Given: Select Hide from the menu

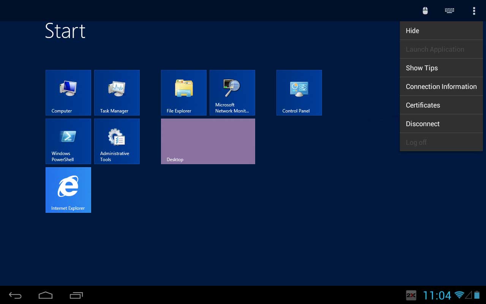Looking at the screenshot, I should point(441,31).
